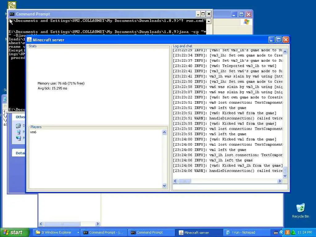Click the Windows flag logo in Explorer window
Viewport: 316px width, 237px height.
point(246,22)
